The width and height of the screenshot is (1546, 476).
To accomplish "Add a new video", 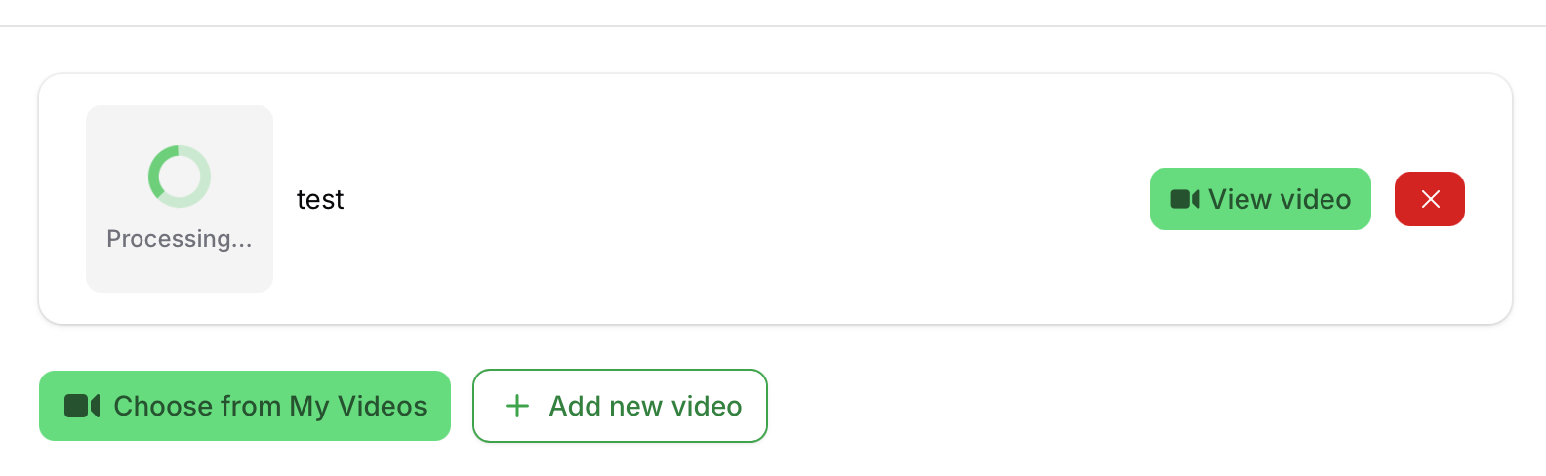I will point(620,406).
